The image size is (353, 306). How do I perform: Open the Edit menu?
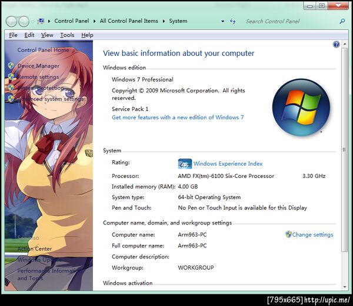[29, 35]
